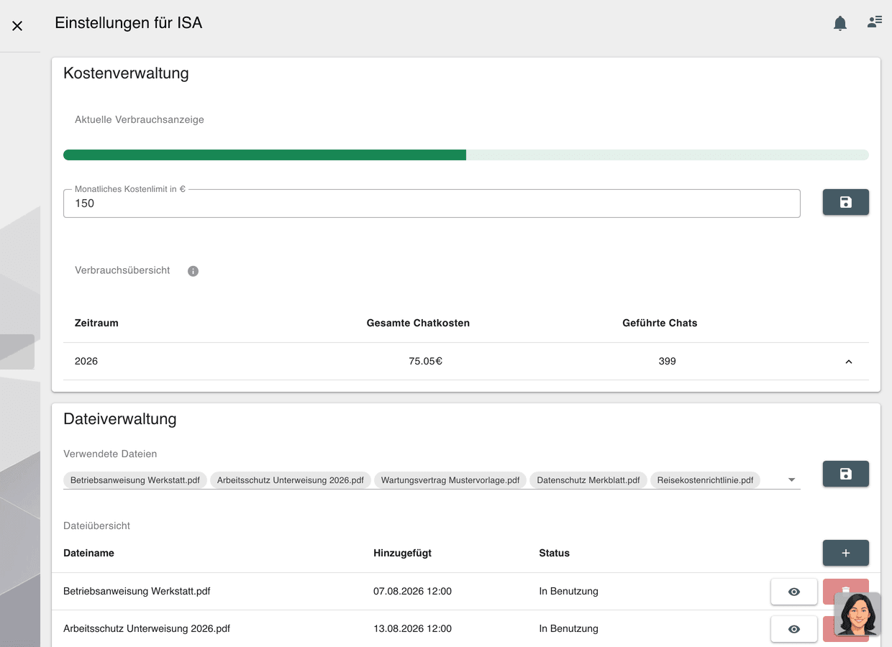Save the selected used files
Screen dimensions: 892x647
[846, 474]
